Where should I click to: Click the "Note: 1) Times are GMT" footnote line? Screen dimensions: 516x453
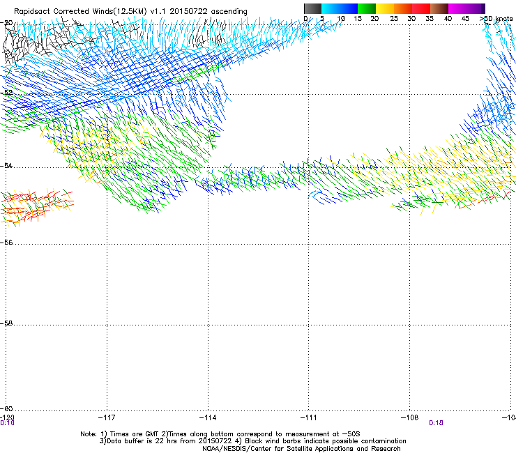pos(220,434)
